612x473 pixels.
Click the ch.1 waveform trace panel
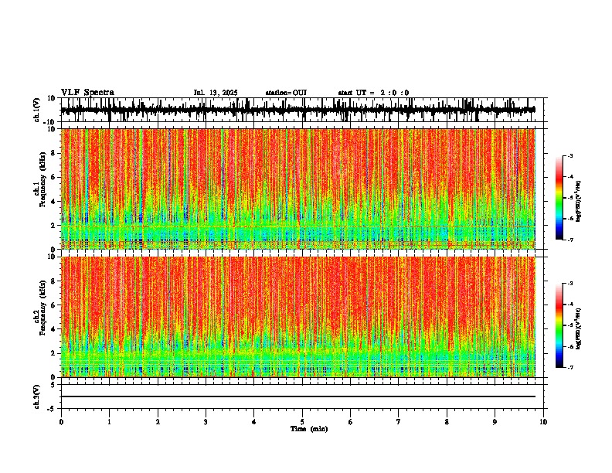click(x=302, y=110)
